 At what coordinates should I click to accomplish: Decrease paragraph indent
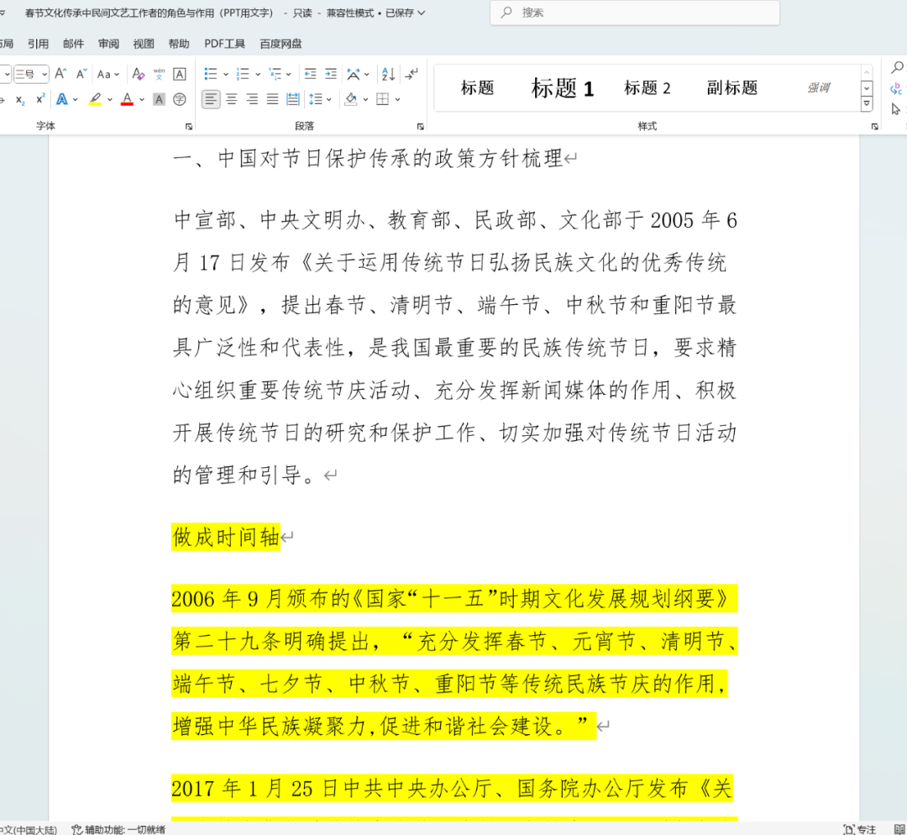(310, 74)
